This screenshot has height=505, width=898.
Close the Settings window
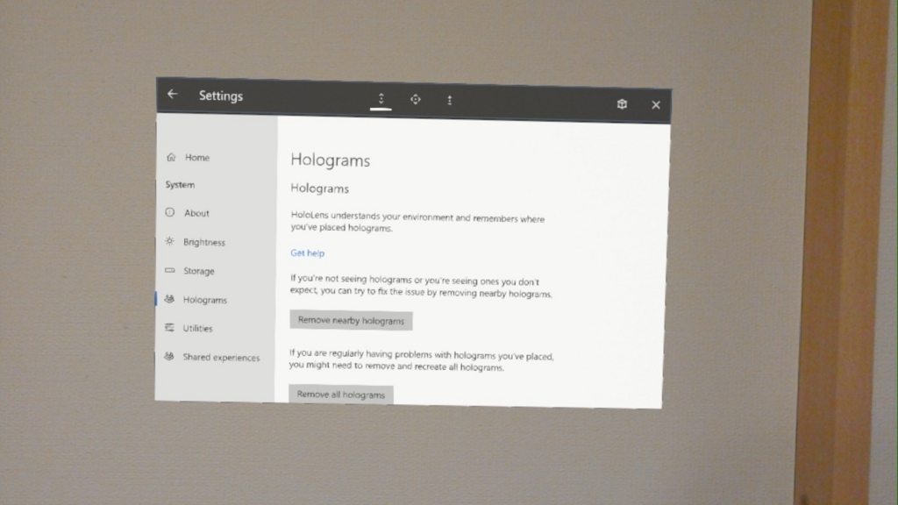(x=656, y=105)
